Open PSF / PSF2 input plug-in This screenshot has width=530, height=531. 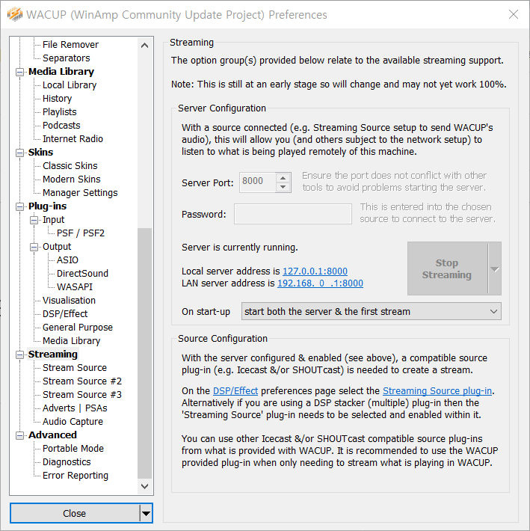click(81, 233)
